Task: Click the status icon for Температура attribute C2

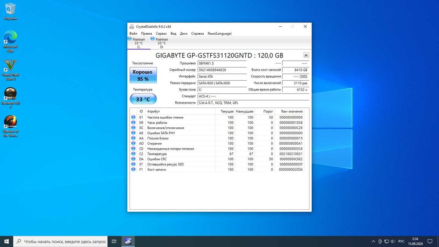Action: coord(133,154)
